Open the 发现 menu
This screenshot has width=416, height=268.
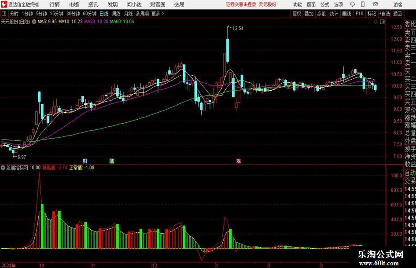(113, 4)
